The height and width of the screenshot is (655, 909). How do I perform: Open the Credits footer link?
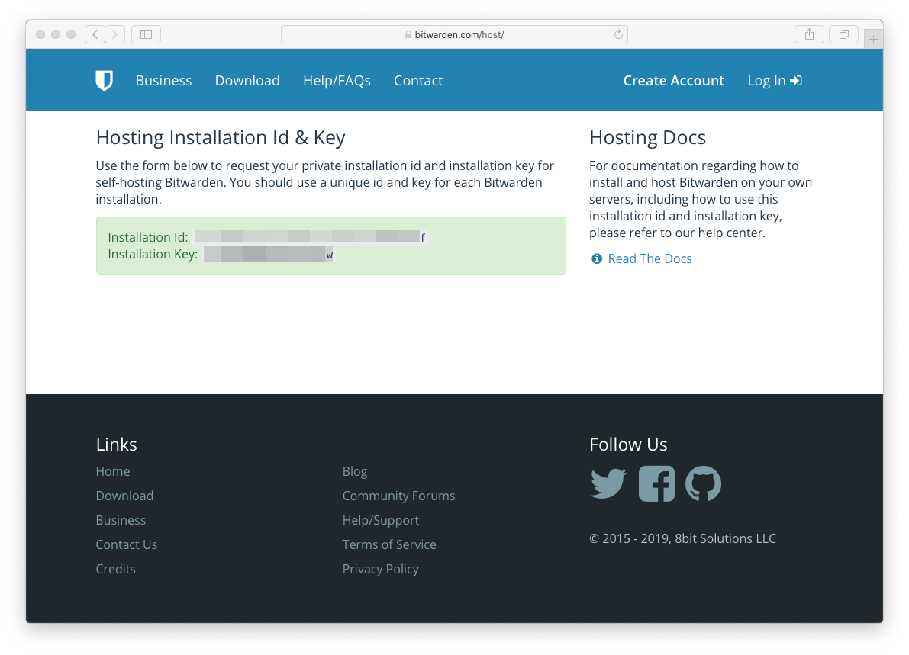(x=116, y=569)
